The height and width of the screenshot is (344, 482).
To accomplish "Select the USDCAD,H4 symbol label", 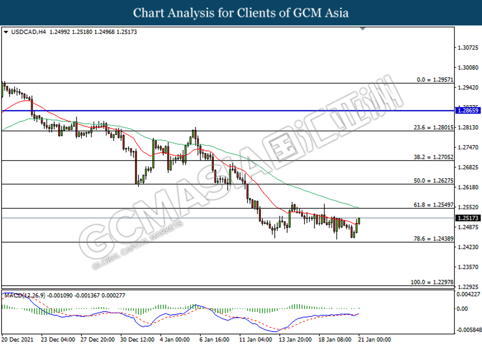I will (28, 32).
